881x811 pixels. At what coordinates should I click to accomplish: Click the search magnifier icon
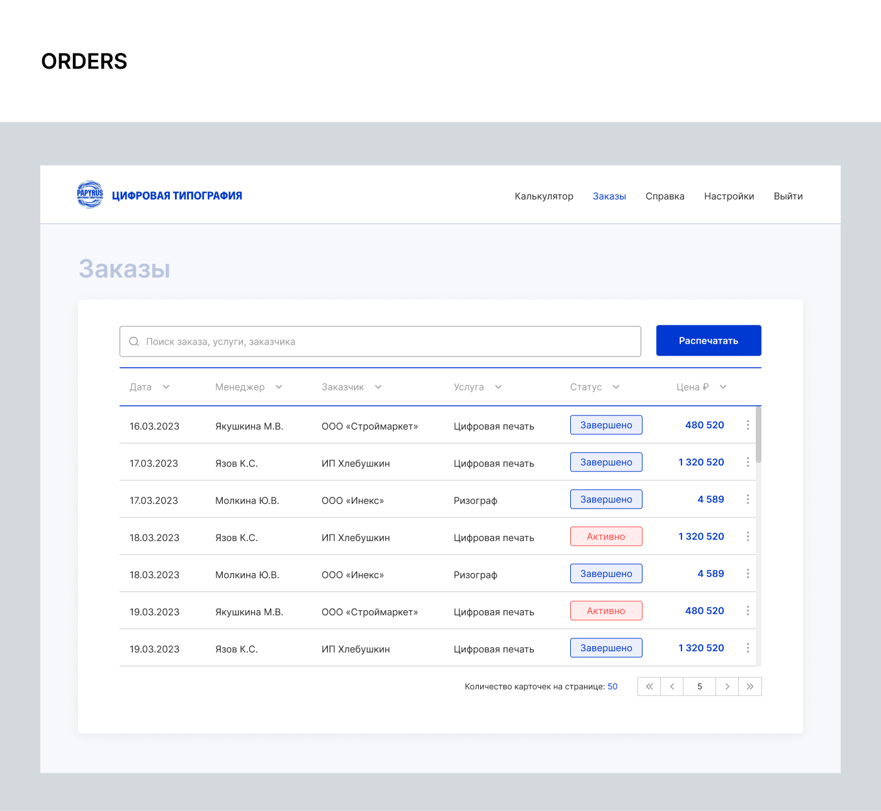click(x=134, y=341)
